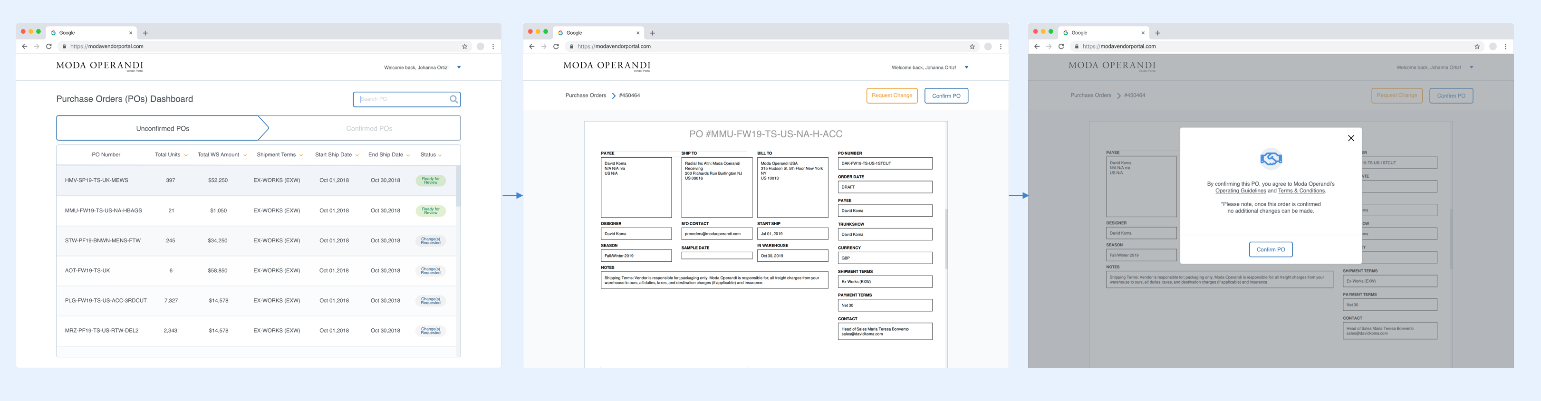The width and height of the screenshot is (1541, 401).
Task: Expand the Status column sort arrow
Action: coord(440,155)
